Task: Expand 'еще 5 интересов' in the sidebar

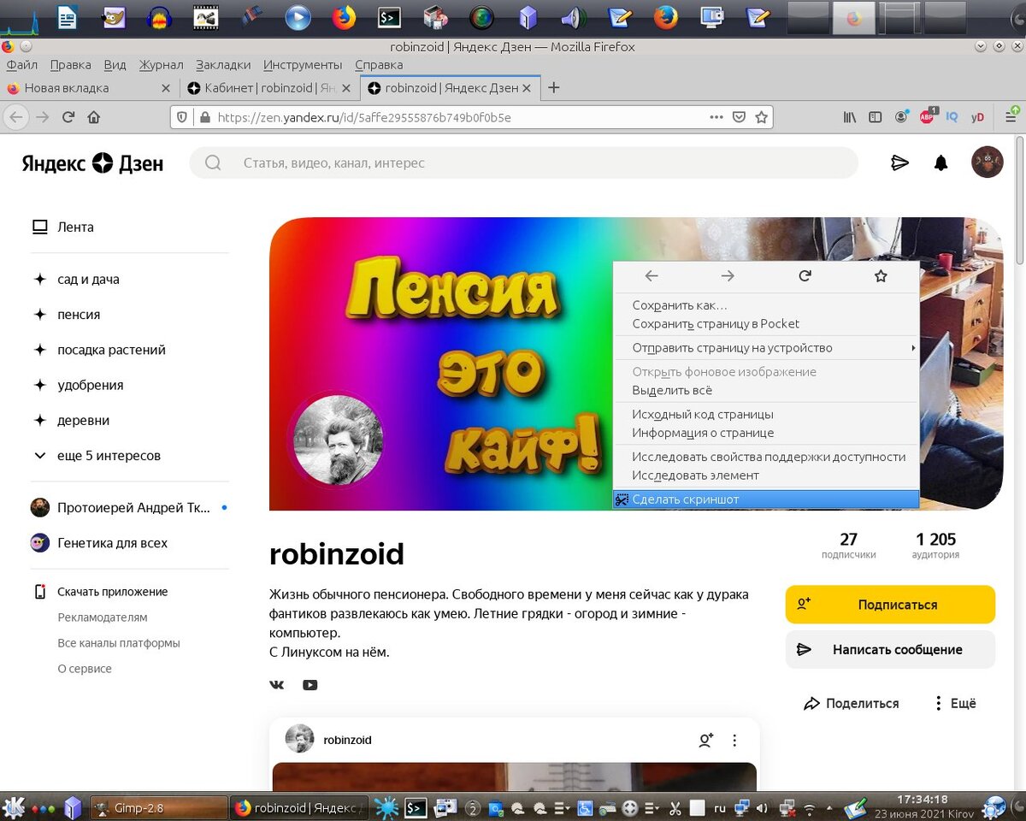Action: pyautogui.click(x=97, y=456)
